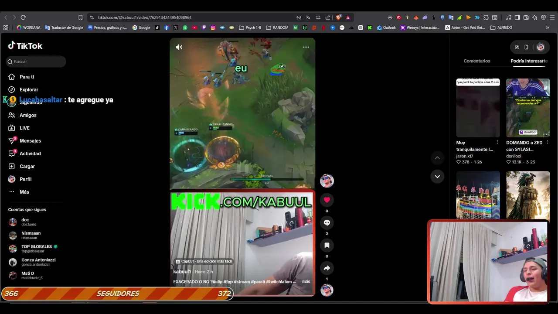Image resolution: width=558 pixels, height=314 pixels.
Task: Show more bookmarks with double chevron
Action: click(x=548, y=27)
